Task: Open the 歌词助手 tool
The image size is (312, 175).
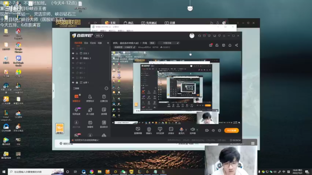Action: (104, 124)
